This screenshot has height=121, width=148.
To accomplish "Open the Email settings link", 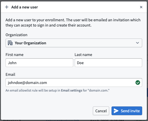I will (x=72, y=90).
